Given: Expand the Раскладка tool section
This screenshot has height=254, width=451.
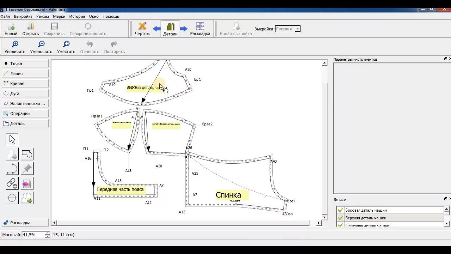Looking at the screenshot, I should [25, 223].
